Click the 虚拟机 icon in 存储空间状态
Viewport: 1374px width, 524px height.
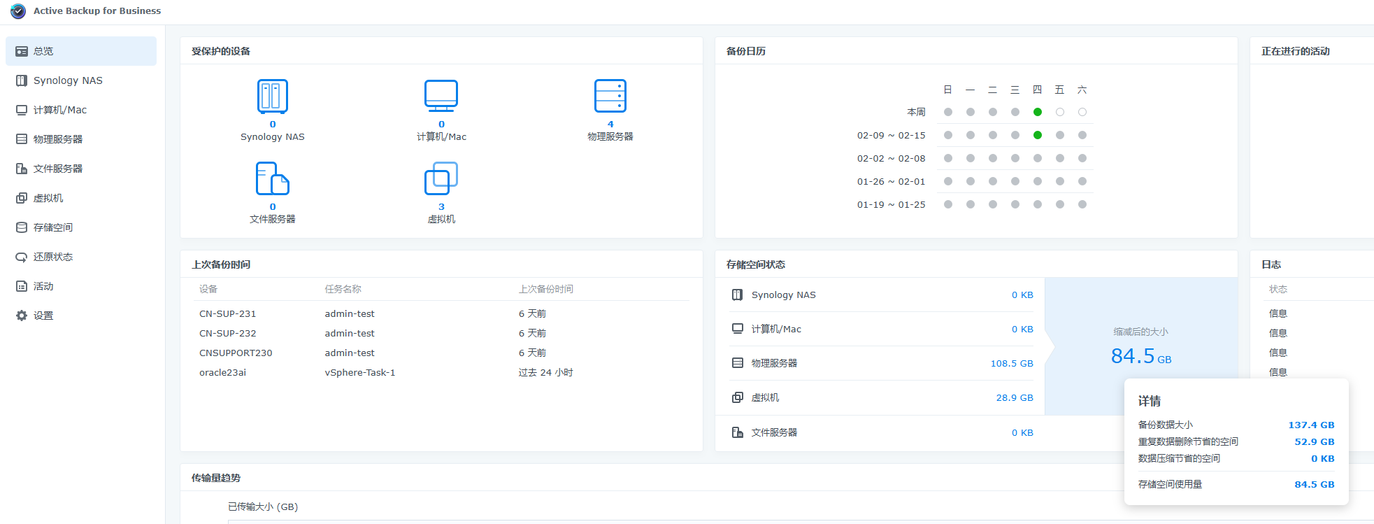[737, 397]
